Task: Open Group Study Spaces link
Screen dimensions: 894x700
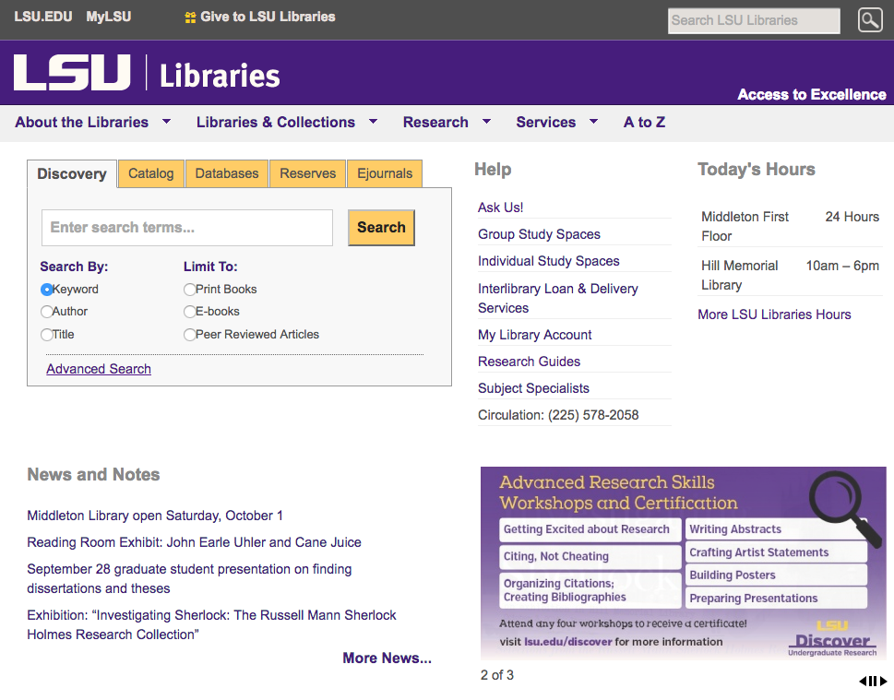Action: [540, 234]
